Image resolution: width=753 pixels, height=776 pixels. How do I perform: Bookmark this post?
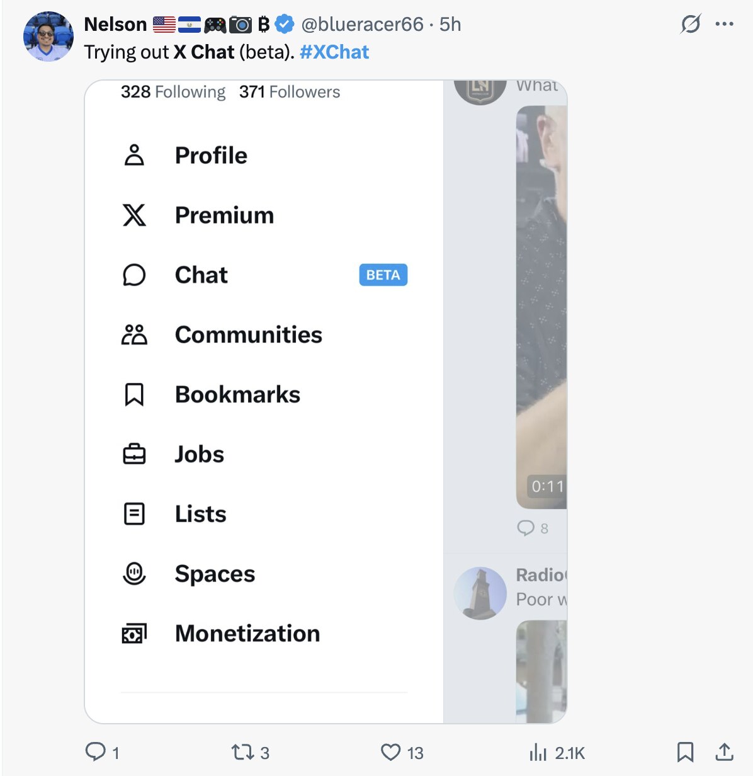click(685, 752)
